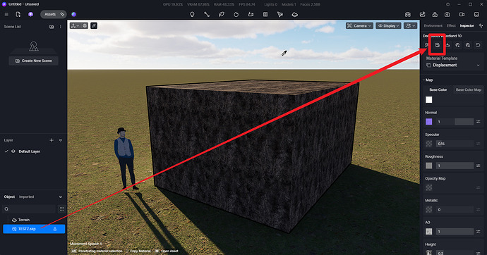Click the gray Roughness map swatch
Image resolution: width=487 pixels, height=255 pixels.
pyautogui.click(x=428, y=166)
